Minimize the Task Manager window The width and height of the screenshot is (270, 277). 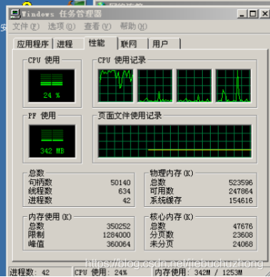(x=242, y=14)
